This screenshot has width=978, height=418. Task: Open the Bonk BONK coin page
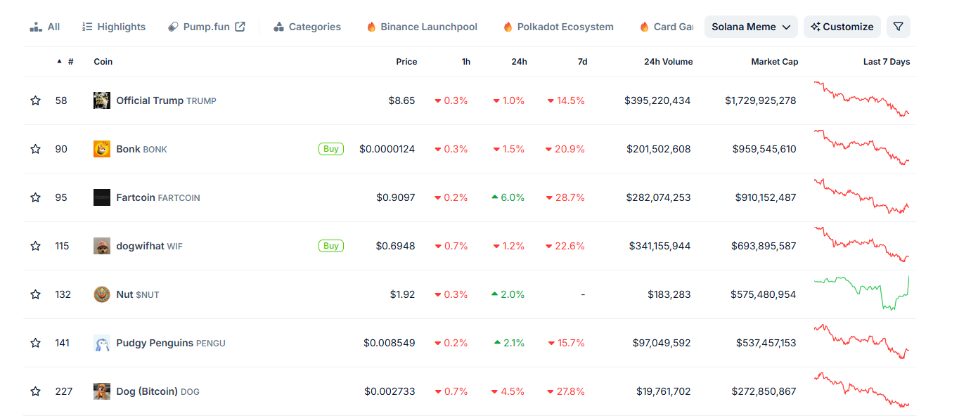tap(141, 149)
